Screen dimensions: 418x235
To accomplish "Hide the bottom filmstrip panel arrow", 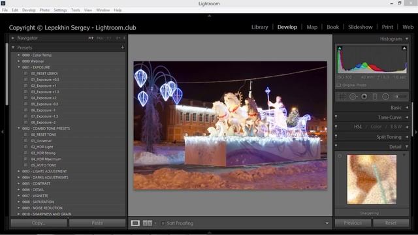I will pyautogui.click(x=209, y=232).
